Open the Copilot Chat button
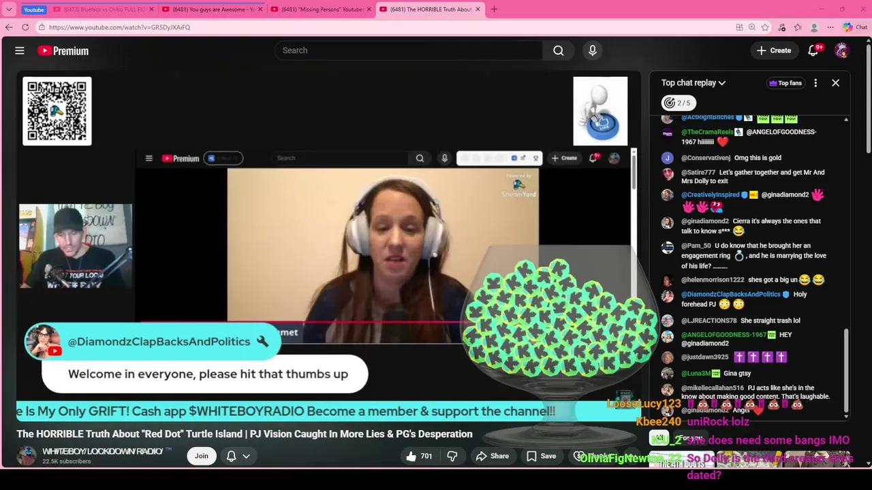This screenshot has width=872, height=490. point(855,27)
